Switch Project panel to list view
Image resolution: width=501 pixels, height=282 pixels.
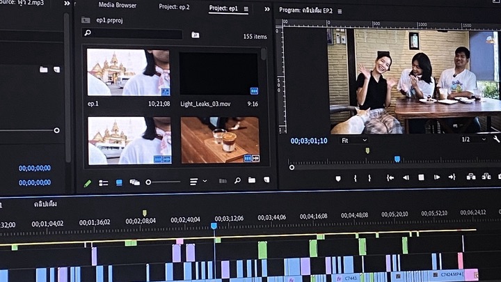[103, 183]
